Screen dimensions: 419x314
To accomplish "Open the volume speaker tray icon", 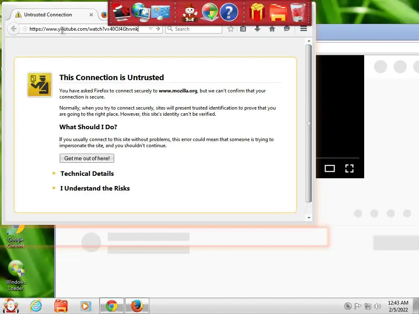I will [377, 306].
